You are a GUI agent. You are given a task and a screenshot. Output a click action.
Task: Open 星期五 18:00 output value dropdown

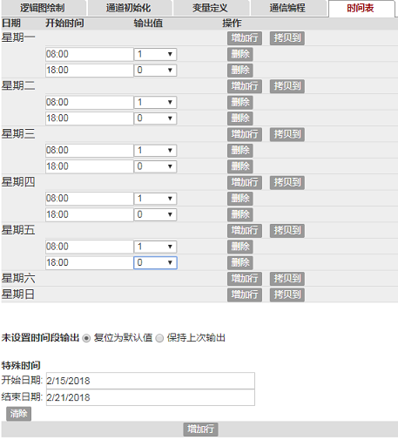coord(155,262)
